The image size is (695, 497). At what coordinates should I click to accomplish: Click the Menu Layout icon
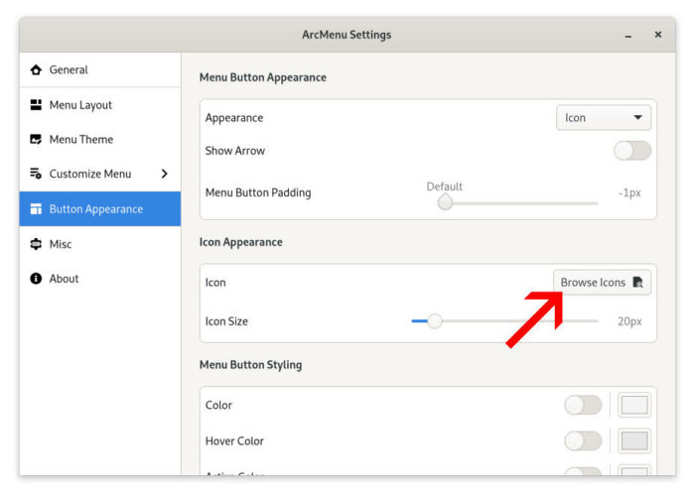36,105
